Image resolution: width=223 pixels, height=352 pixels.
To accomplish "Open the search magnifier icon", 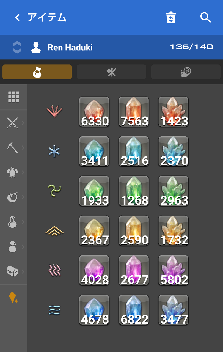I will coord(205,18).
